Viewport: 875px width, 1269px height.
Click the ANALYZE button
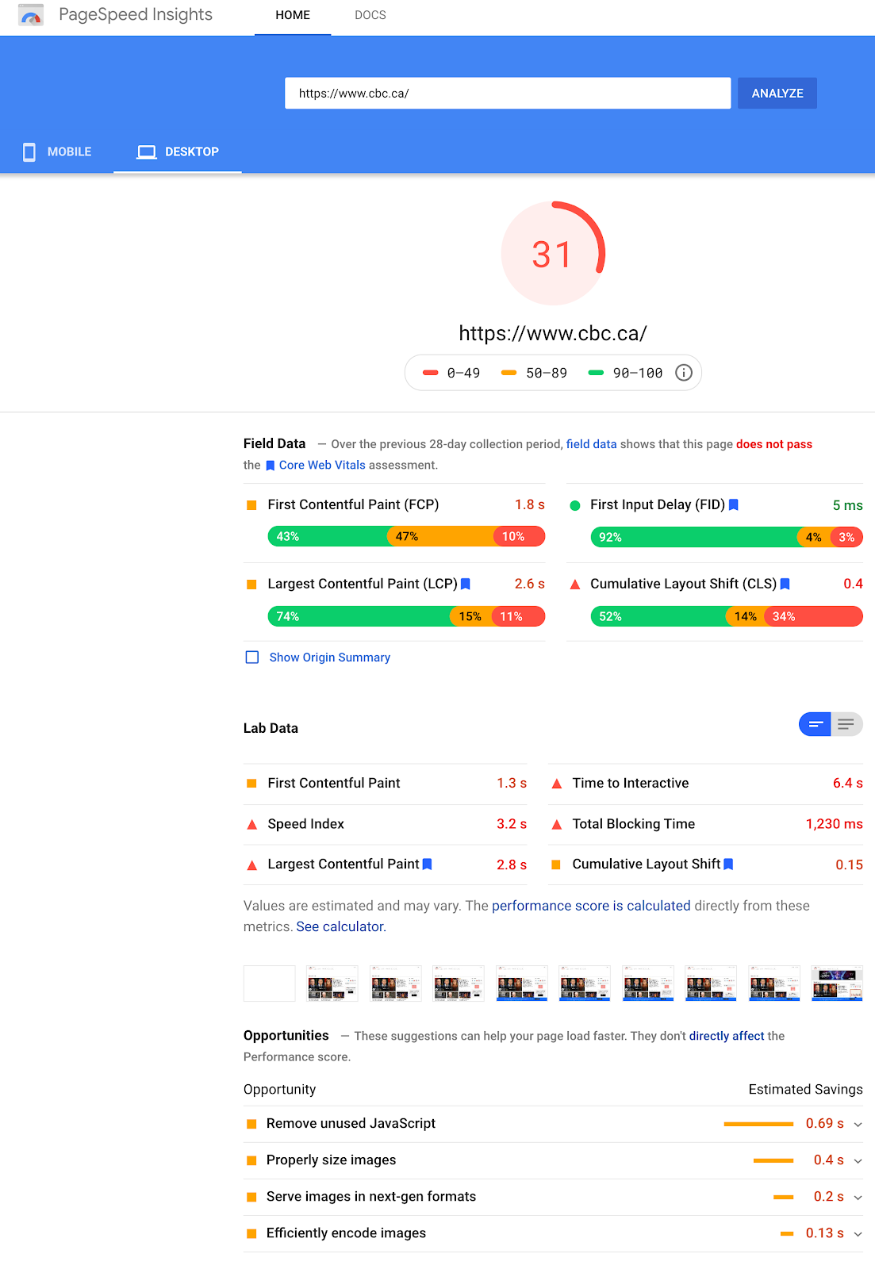click(x=777, y=93)
